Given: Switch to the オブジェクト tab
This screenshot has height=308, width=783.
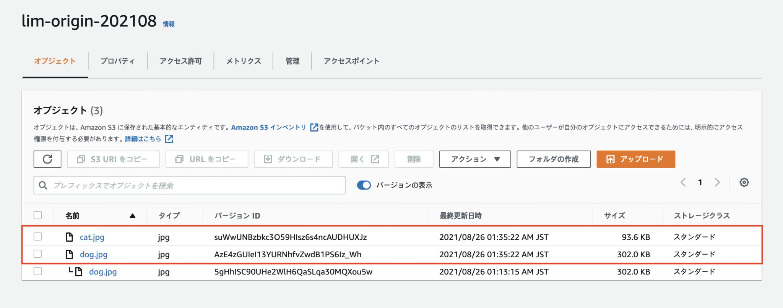Looking at the screenshot, I should 55,61.
